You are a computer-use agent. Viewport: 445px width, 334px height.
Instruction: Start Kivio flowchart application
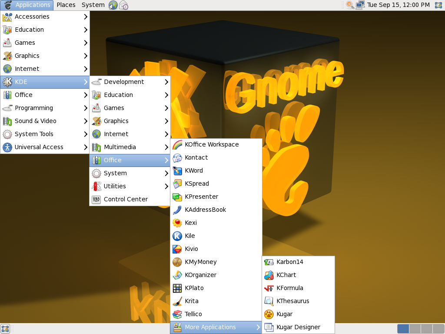[216, 249]
